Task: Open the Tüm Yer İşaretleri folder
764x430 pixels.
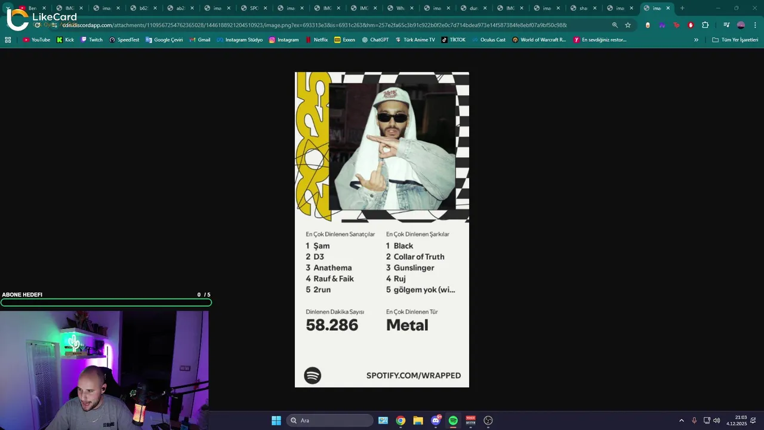Action: [735, 40]
